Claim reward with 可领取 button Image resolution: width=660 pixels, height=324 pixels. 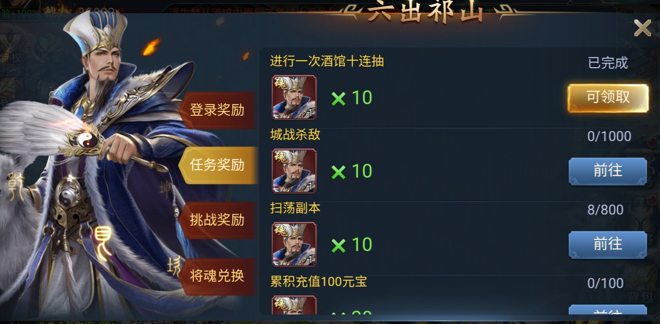coord(608,98)
